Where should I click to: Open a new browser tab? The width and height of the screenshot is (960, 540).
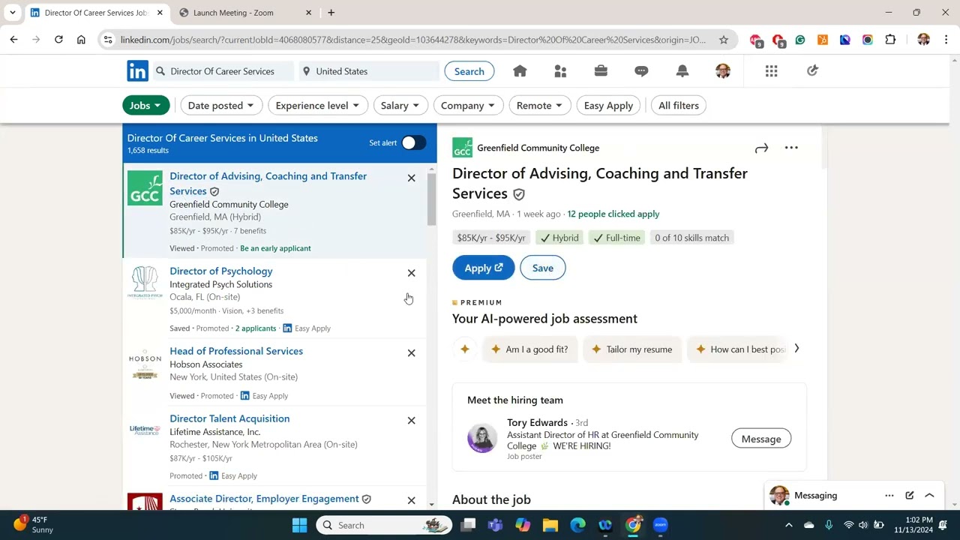[331, 13]
